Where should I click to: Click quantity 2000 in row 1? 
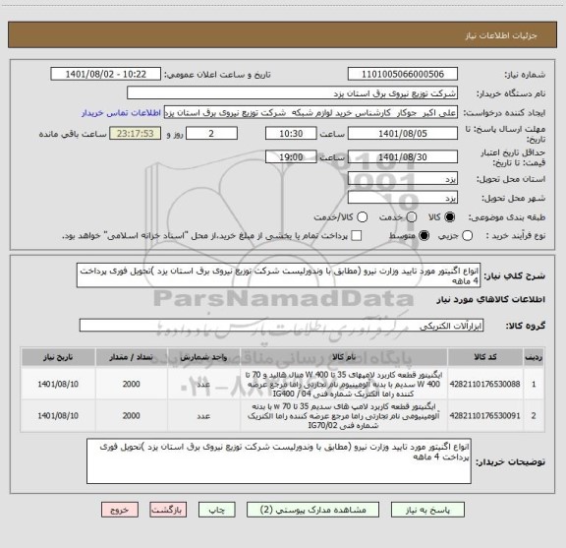point(131,384)
